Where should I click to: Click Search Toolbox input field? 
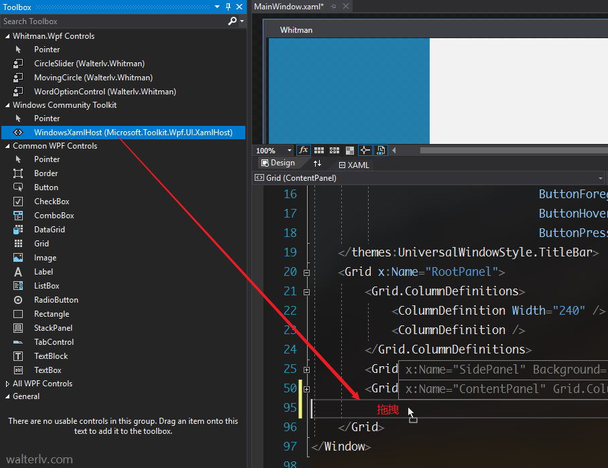pos(113,21)
